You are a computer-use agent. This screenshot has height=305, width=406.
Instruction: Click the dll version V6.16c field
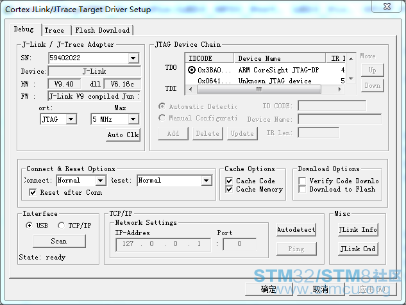pos(123,84)
